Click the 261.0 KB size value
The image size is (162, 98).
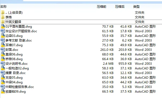coord(107,50)
